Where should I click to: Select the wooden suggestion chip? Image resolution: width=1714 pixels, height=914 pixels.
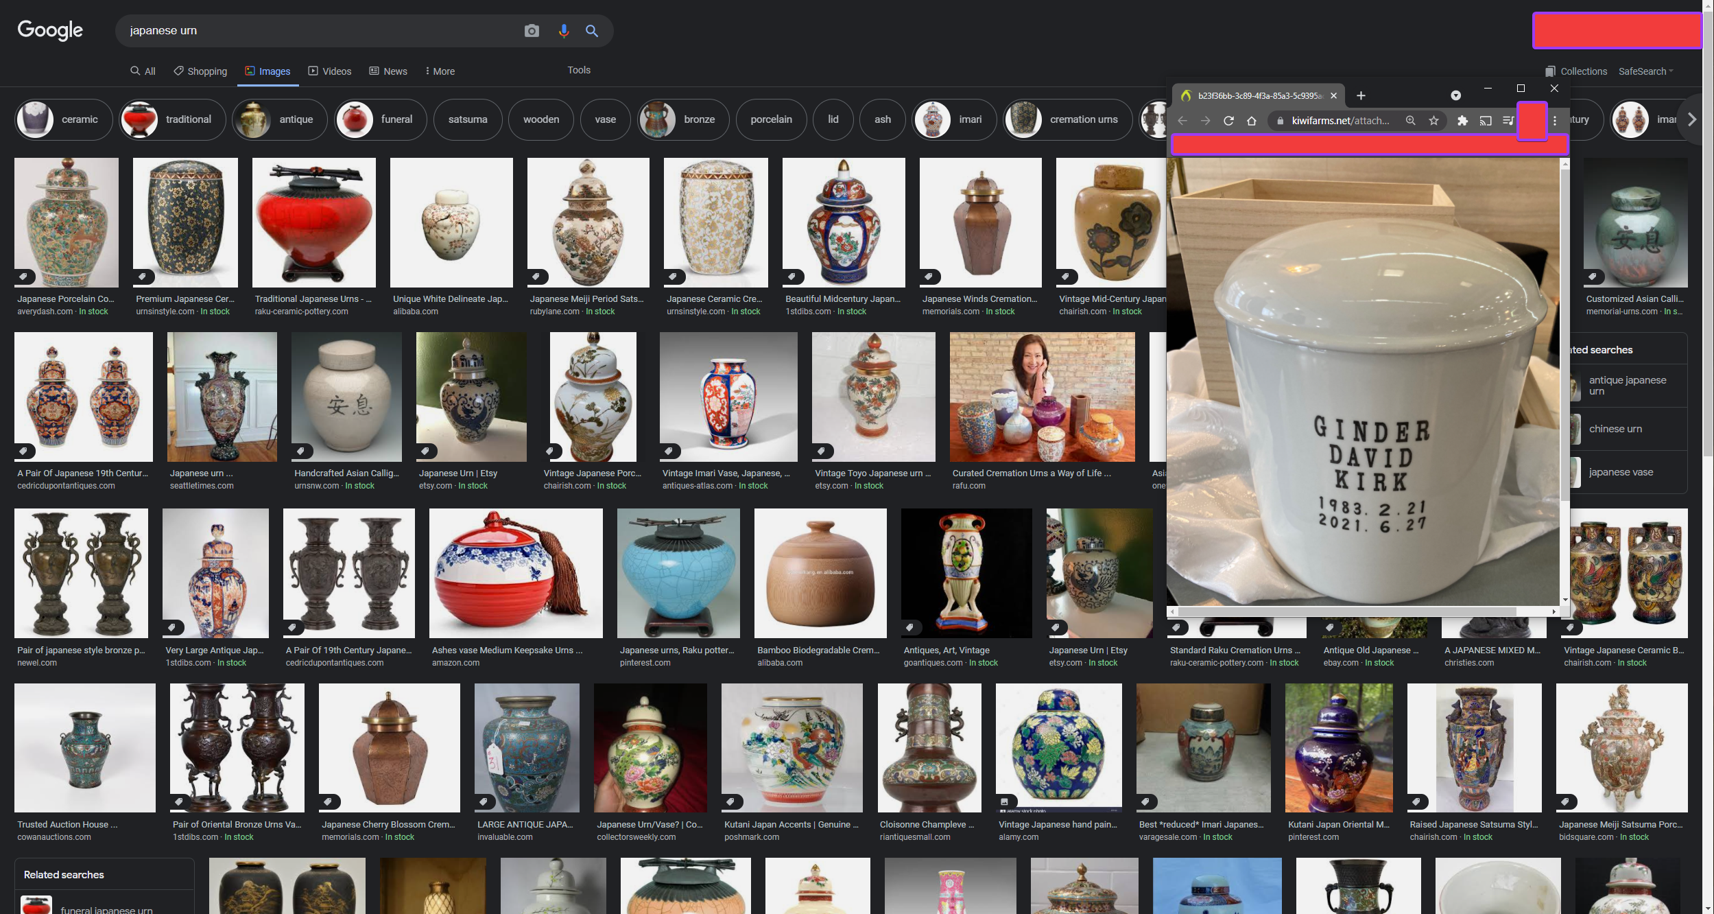pyautogui.click(x=541, y=119)
